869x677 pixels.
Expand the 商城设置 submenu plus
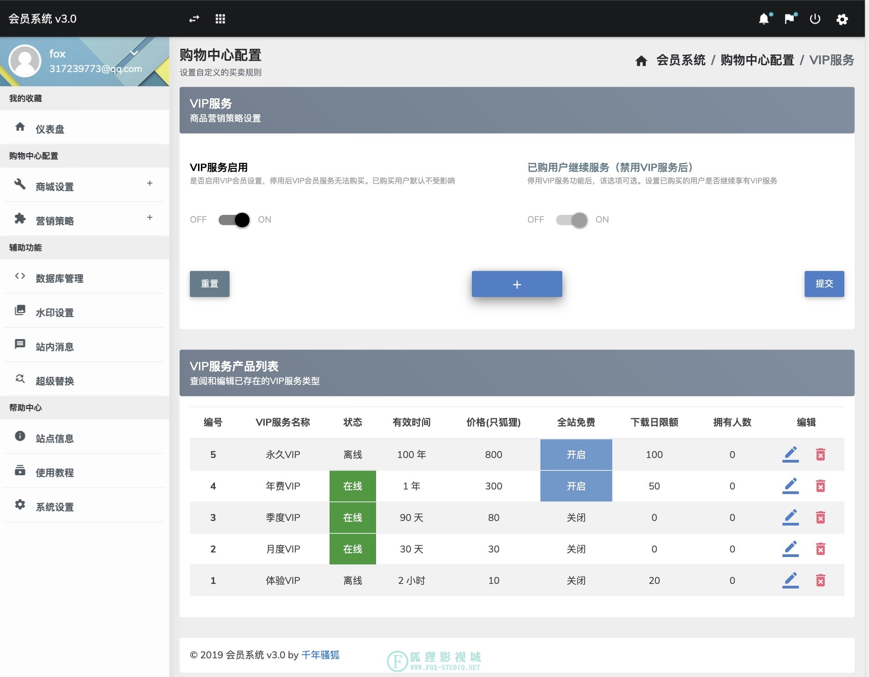[150, 183]
